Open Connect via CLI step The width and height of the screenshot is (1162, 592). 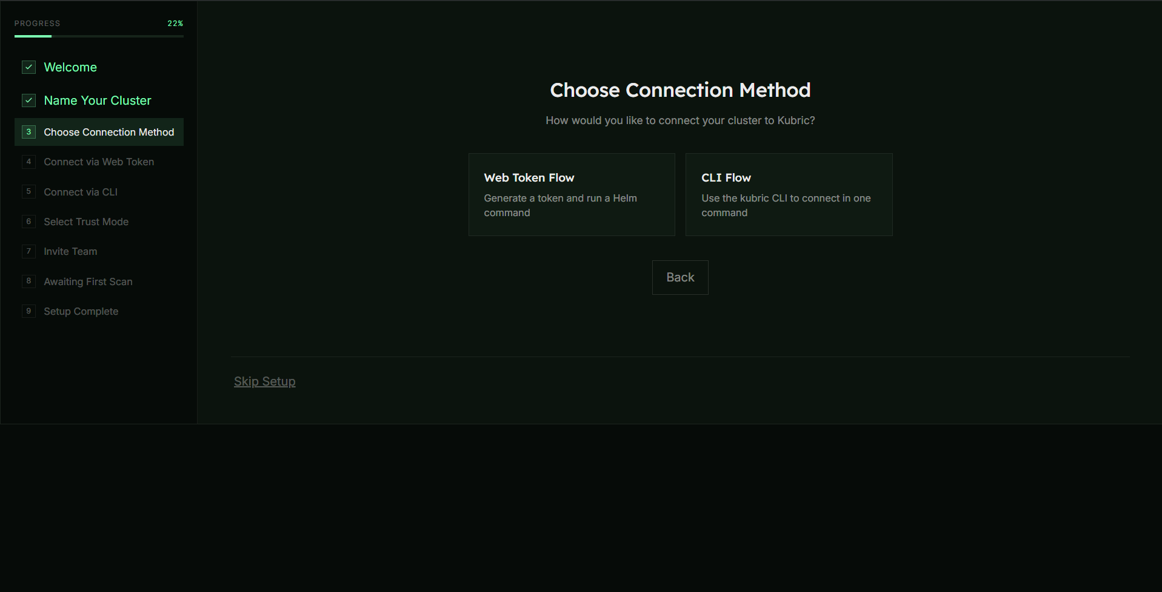(99, 192)
